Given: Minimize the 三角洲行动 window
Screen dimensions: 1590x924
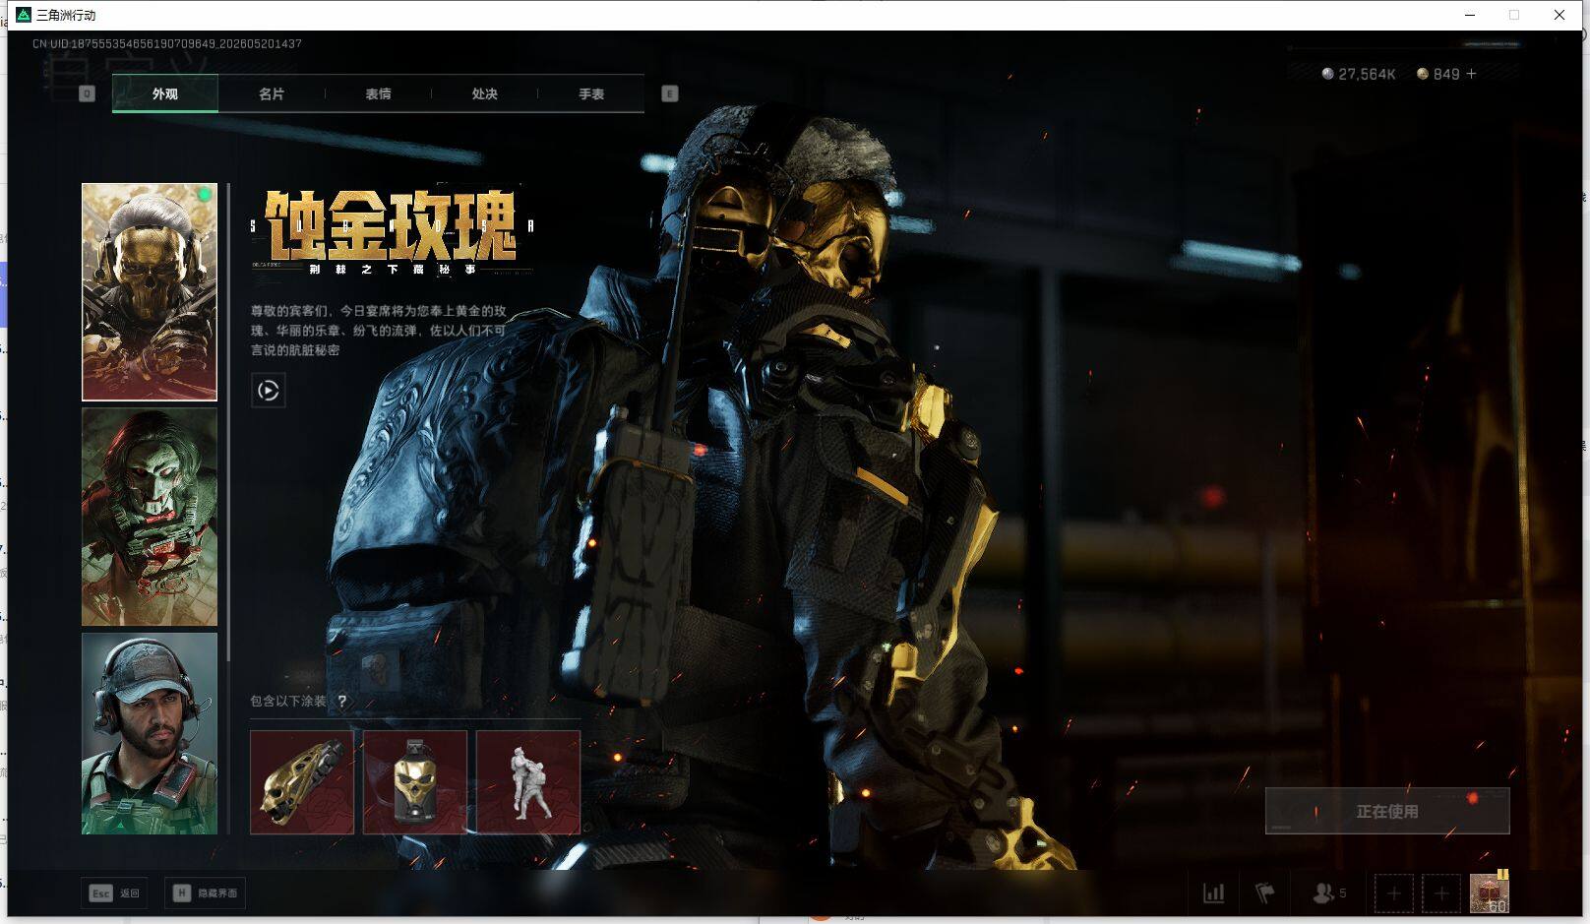Looking at the screenshot, I should click(1470, 15).
